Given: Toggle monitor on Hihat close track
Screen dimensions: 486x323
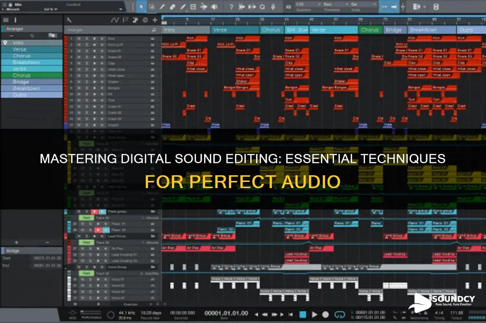Looking at the screenshot, I should [x=103, y=69].
